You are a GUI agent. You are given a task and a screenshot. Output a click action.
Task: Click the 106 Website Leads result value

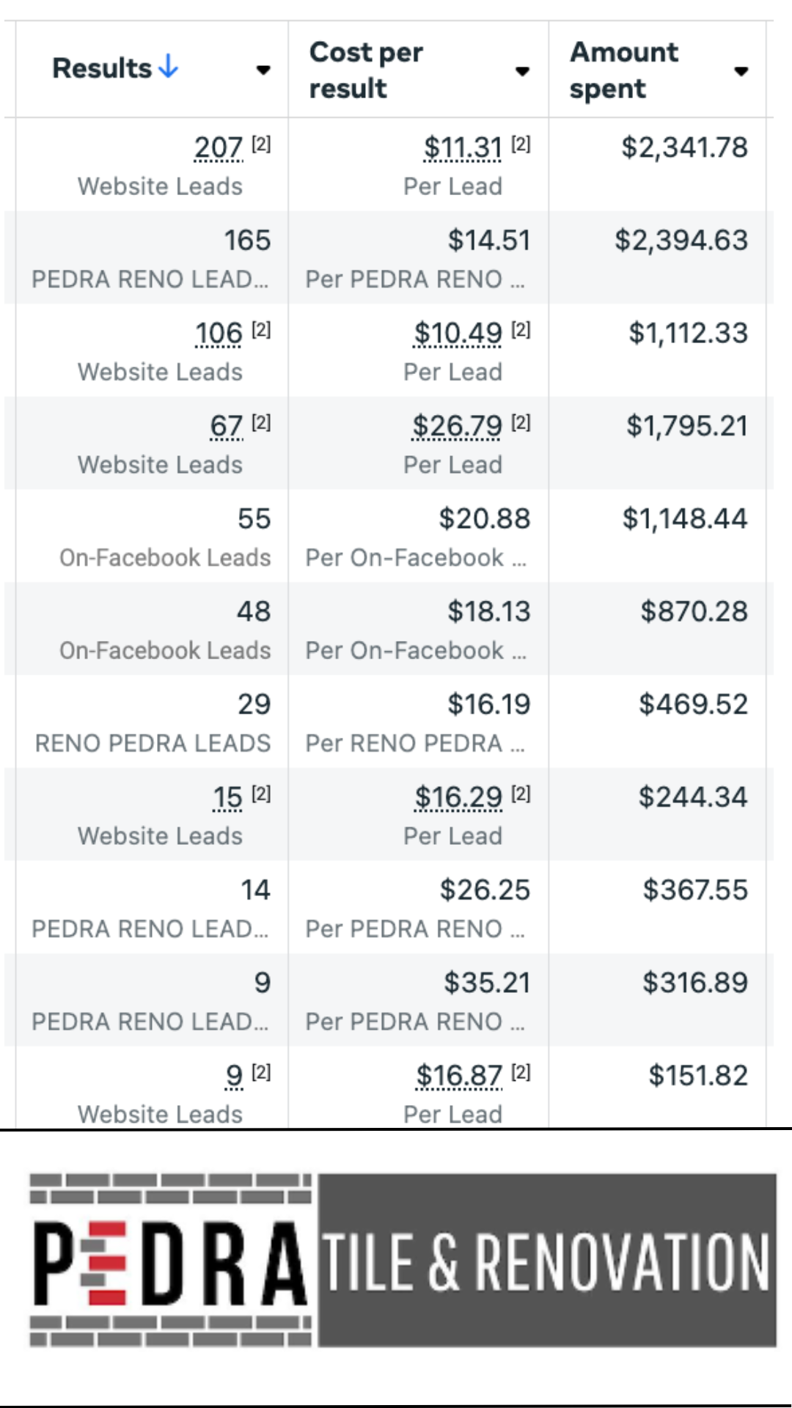tap(219, 334)
